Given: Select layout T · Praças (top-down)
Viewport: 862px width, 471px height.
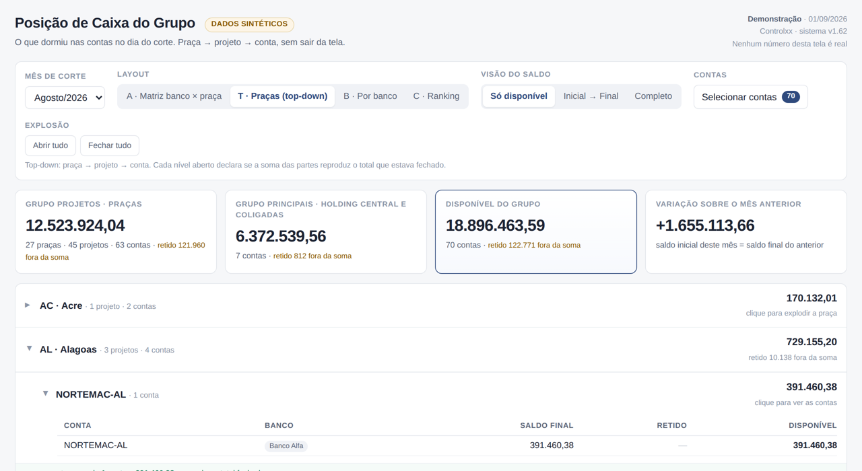Looking at the screenshot, I should (x=282, y=96).
